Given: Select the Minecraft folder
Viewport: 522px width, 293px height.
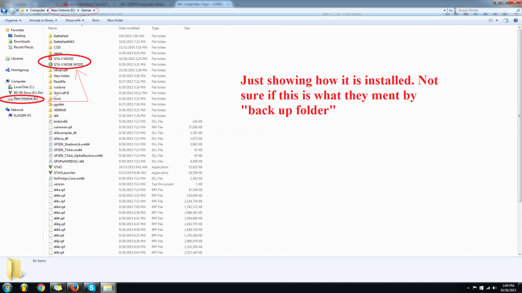Looking at the screenshot, I should [61, 70].
